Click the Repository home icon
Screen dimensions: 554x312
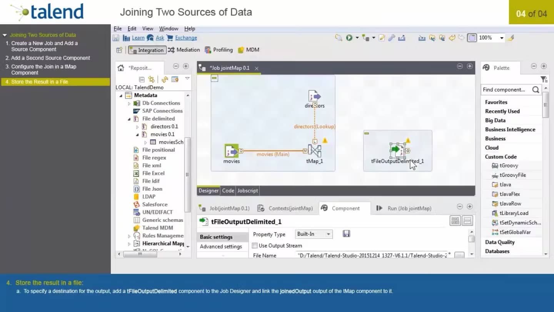[x=121, y=68]
